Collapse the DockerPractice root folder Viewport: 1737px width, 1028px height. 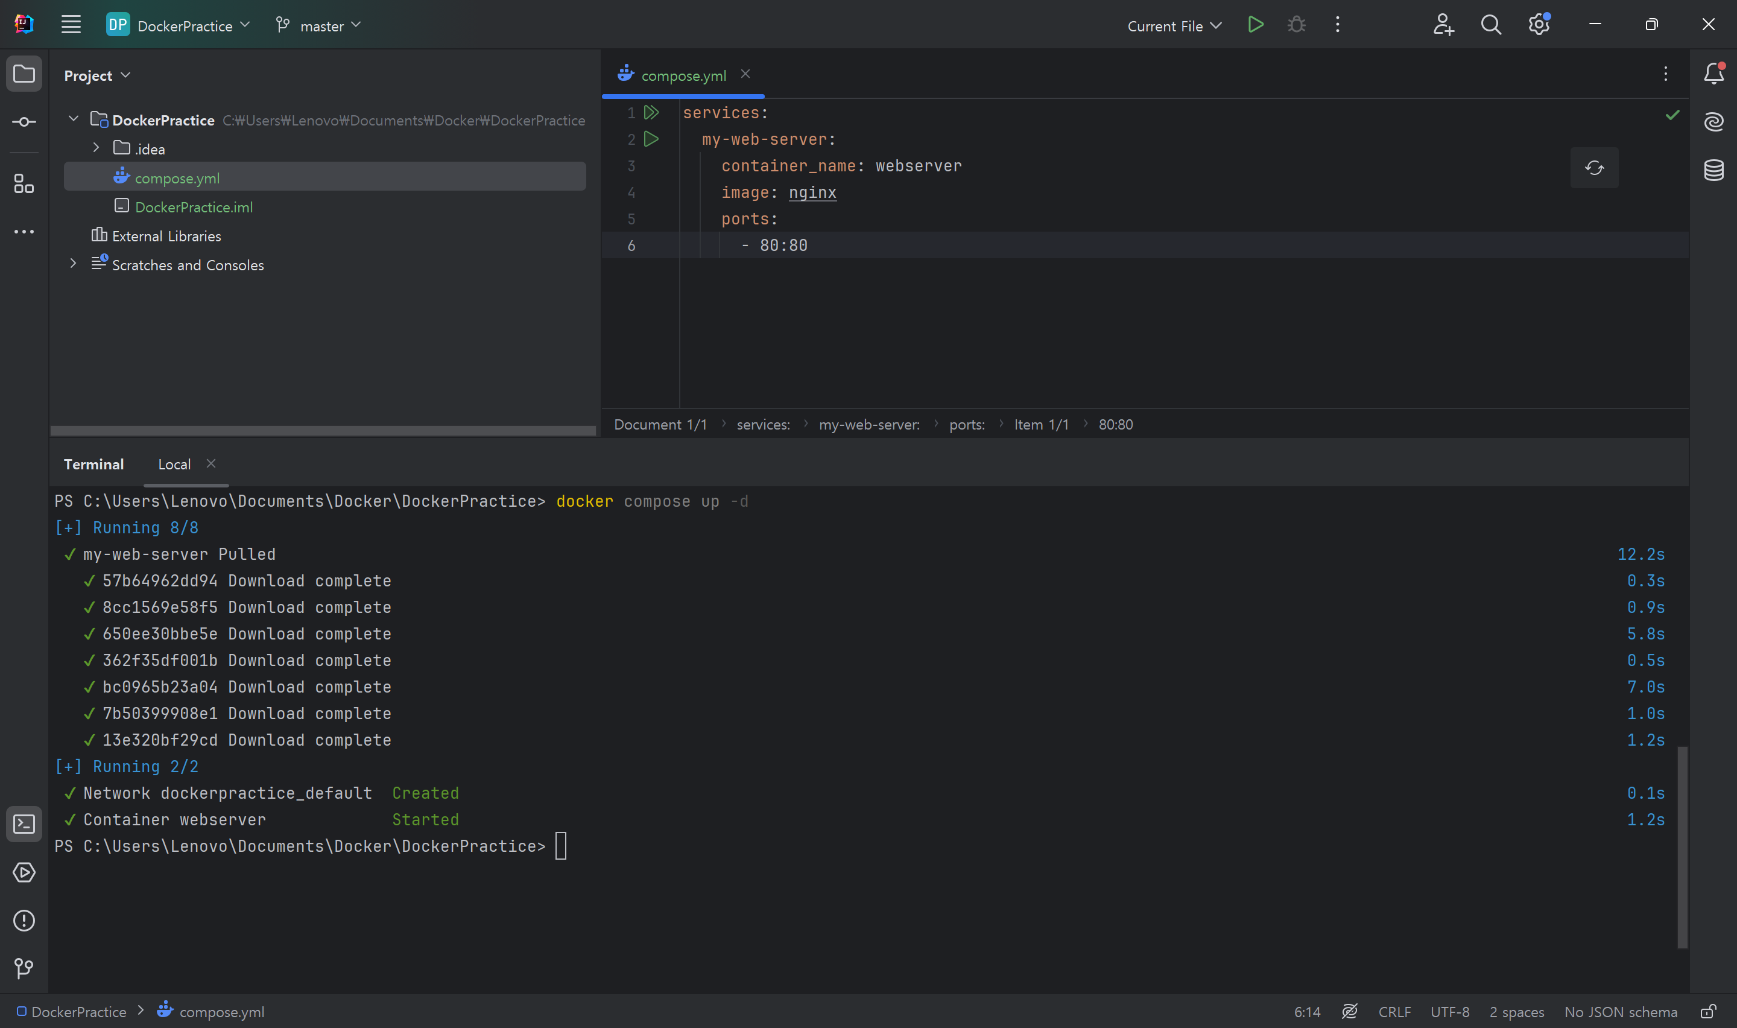click(x=74, y=119)
